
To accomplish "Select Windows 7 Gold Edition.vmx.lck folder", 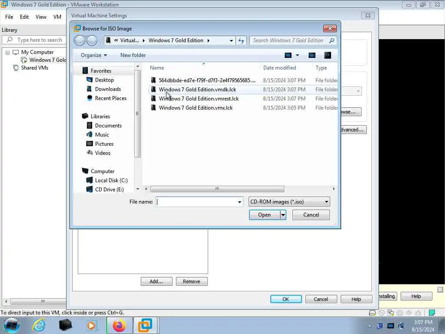I will click(243, 107).
